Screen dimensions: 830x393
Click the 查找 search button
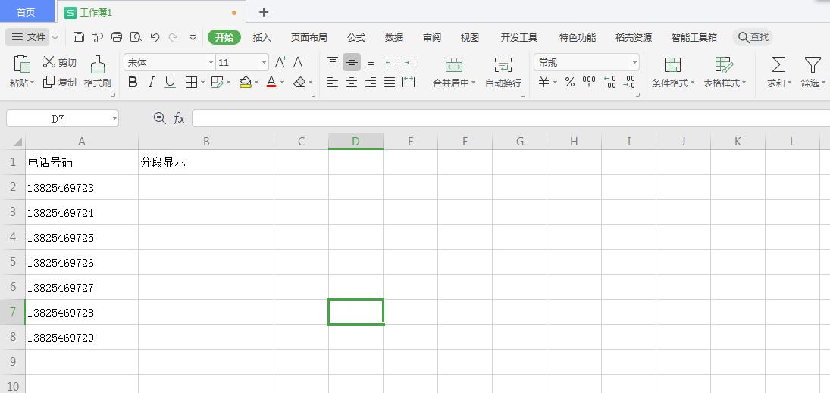click(753, 37)
